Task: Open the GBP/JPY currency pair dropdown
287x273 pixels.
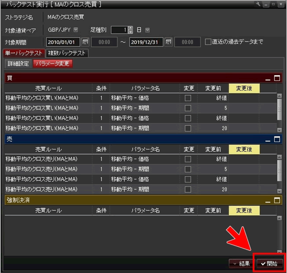Action: coord(76,30)
